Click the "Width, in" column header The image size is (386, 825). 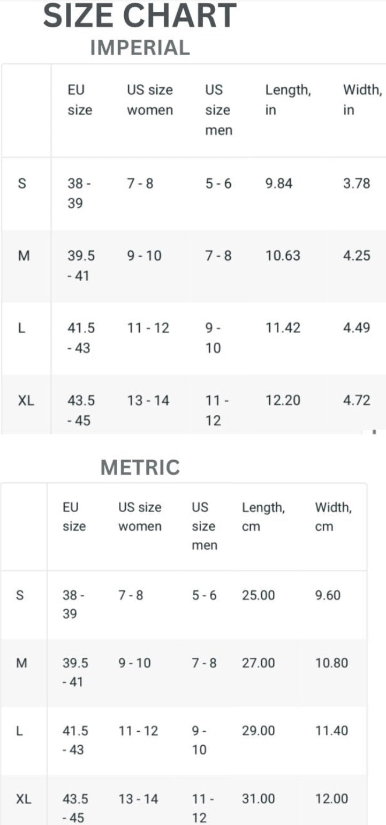[362, 100]
